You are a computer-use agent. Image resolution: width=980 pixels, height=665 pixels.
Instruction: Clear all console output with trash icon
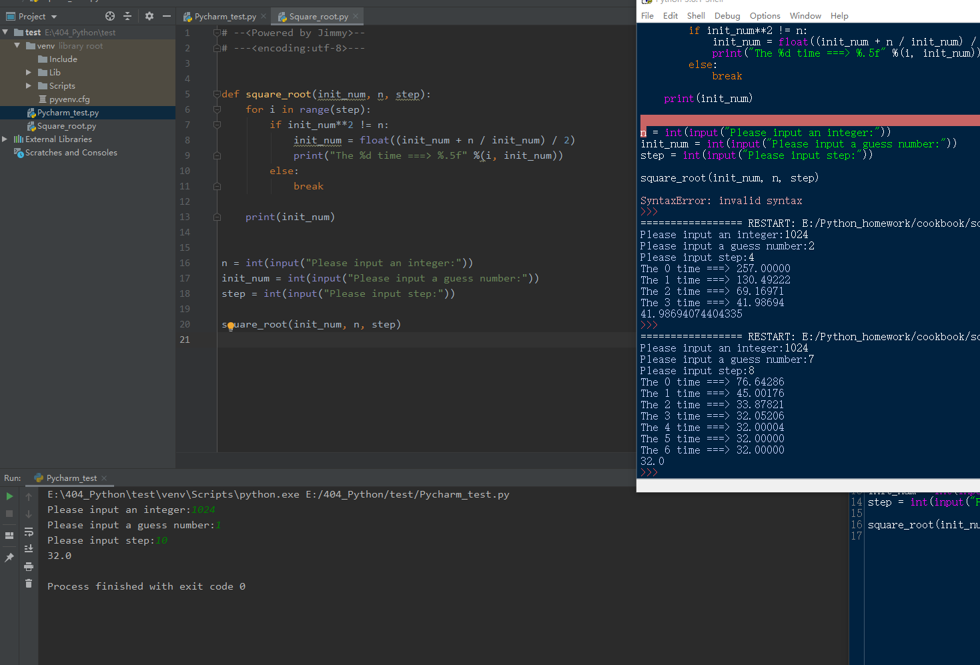click(x=29, y=583)
